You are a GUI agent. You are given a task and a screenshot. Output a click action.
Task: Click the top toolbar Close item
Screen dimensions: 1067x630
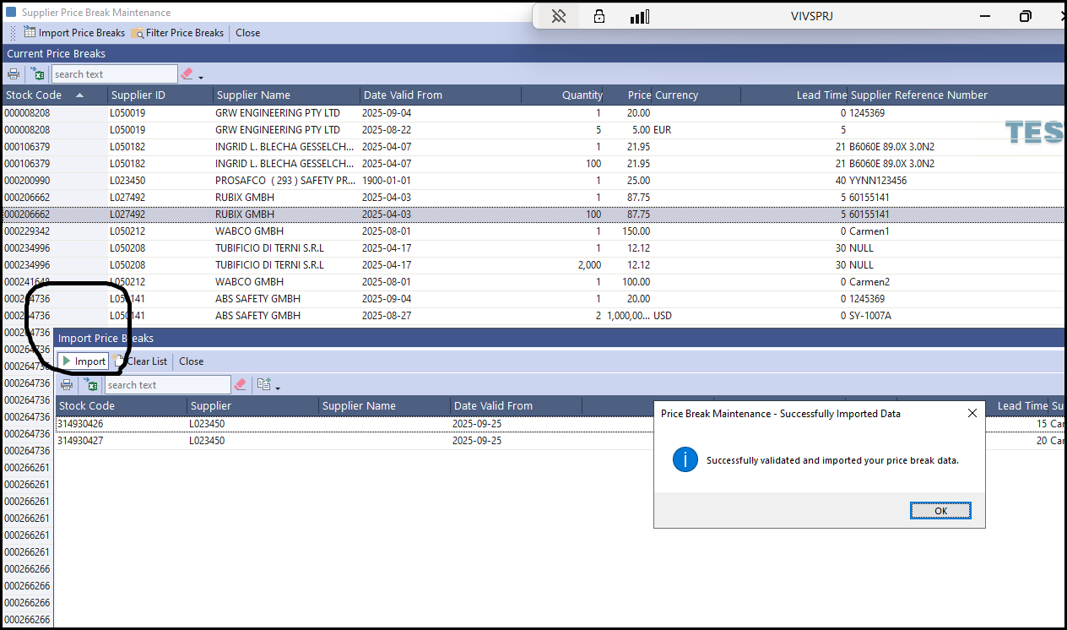247,33
